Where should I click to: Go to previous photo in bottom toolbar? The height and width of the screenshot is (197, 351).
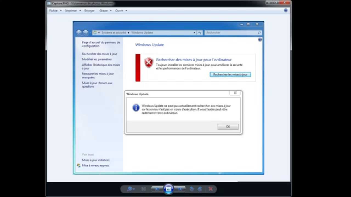click(157, 189)
